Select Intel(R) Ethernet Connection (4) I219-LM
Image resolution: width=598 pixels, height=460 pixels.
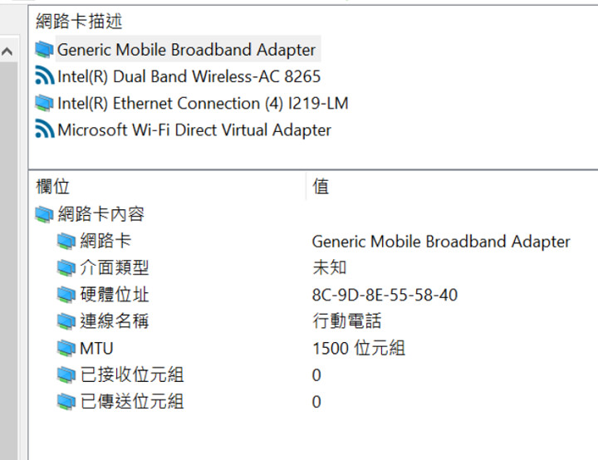203,104
